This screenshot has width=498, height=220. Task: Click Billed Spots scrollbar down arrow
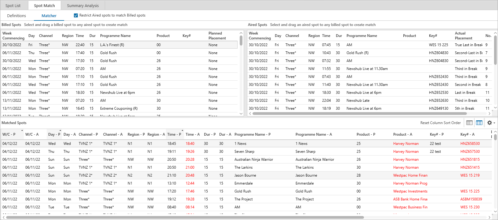[241, 114]
